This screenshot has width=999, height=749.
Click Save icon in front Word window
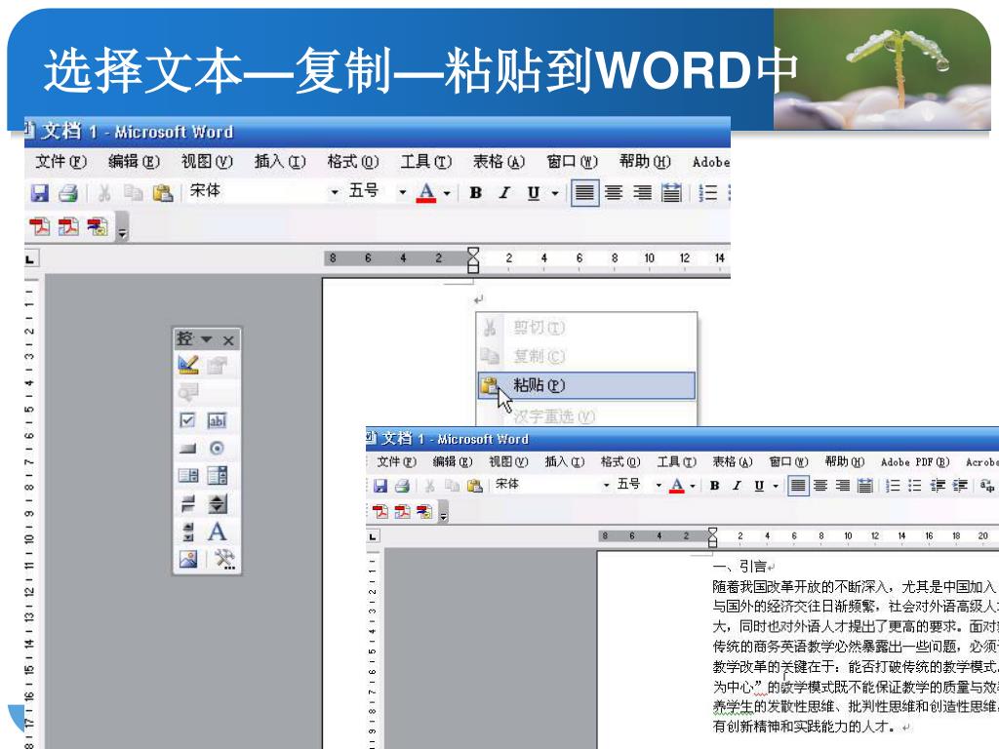[380, 486]
